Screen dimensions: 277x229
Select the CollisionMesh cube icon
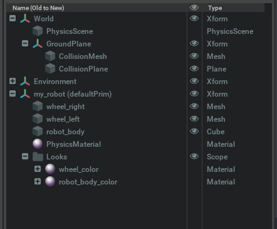(x=50, y=56)
